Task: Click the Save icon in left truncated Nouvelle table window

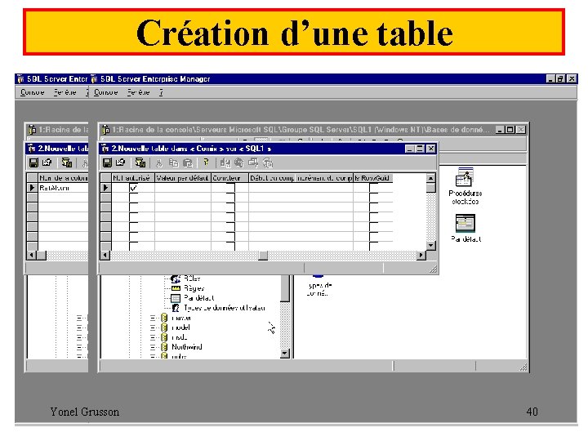Action: click(33, 163)
